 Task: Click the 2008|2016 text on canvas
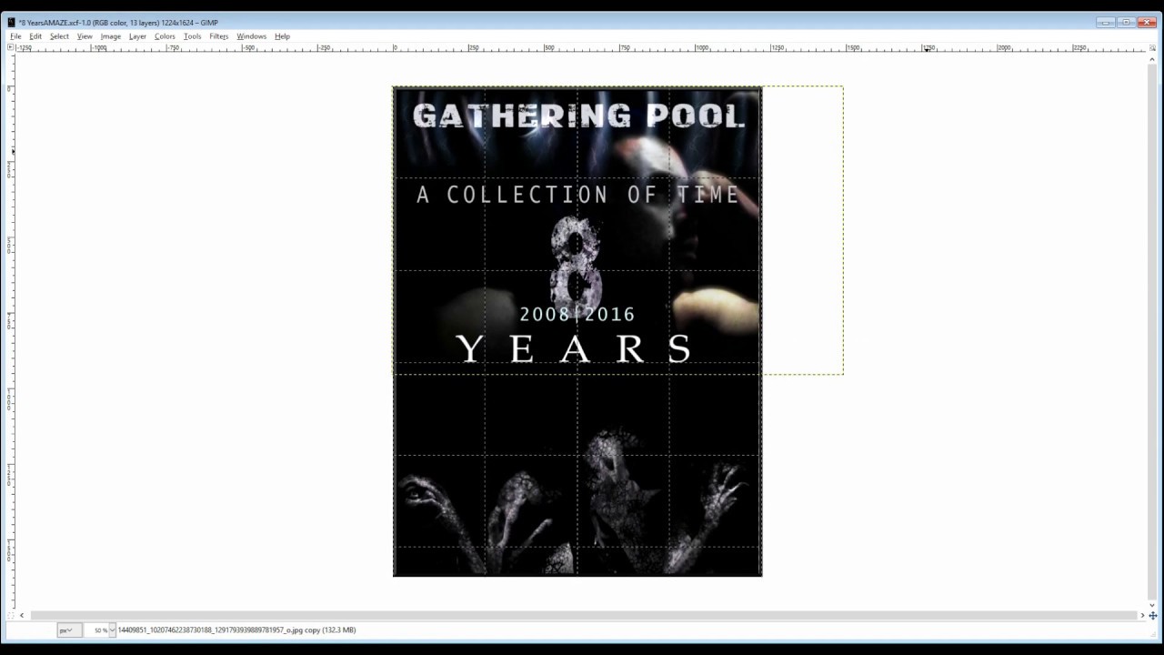click(x=577, y=314)
